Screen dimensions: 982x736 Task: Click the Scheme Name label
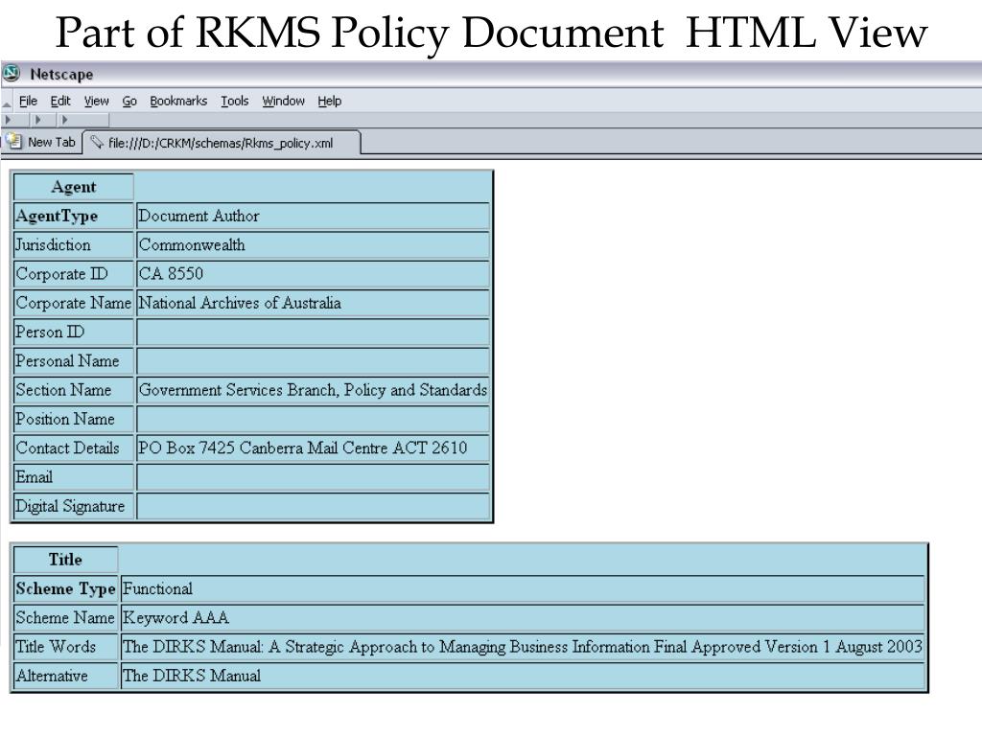point(65,618)
